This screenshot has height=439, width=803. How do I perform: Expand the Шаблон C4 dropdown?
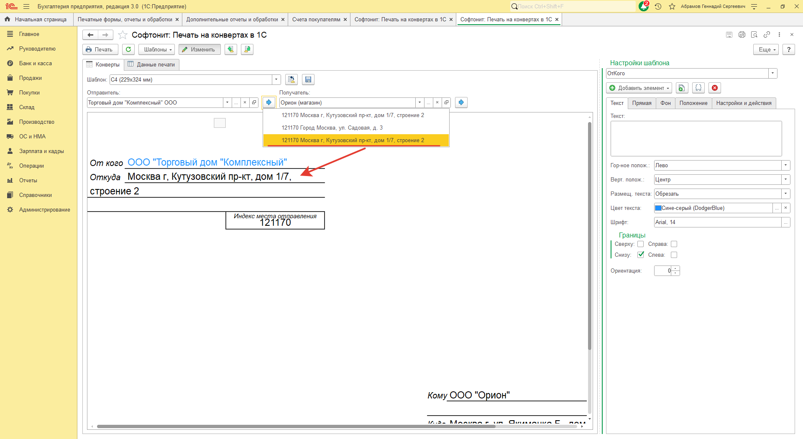[x=276, y=79]
